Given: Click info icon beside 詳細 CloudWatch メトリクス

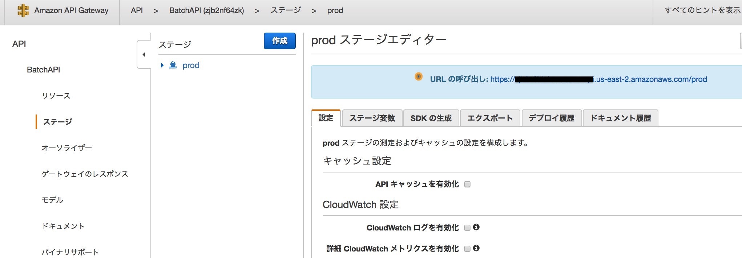Looking at the screenshot, I should click(x=476, y=248).
